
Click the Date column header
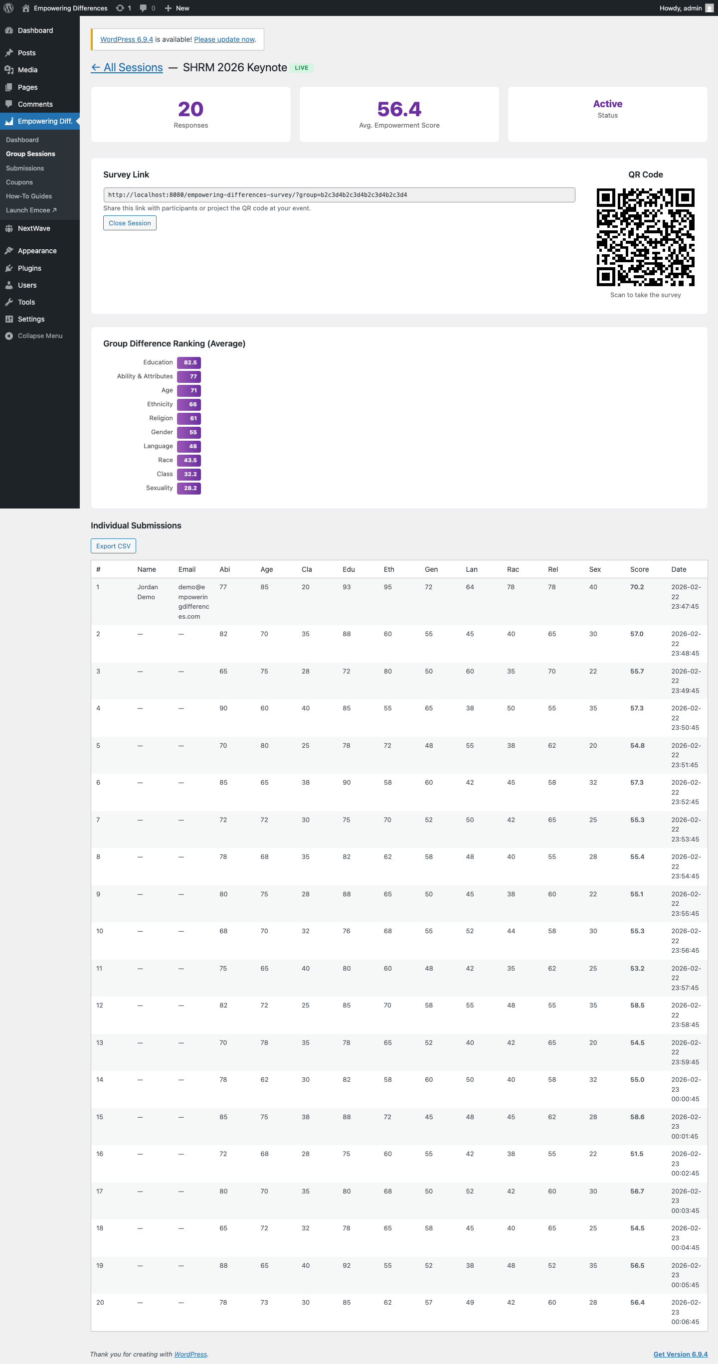click(678, 570)
